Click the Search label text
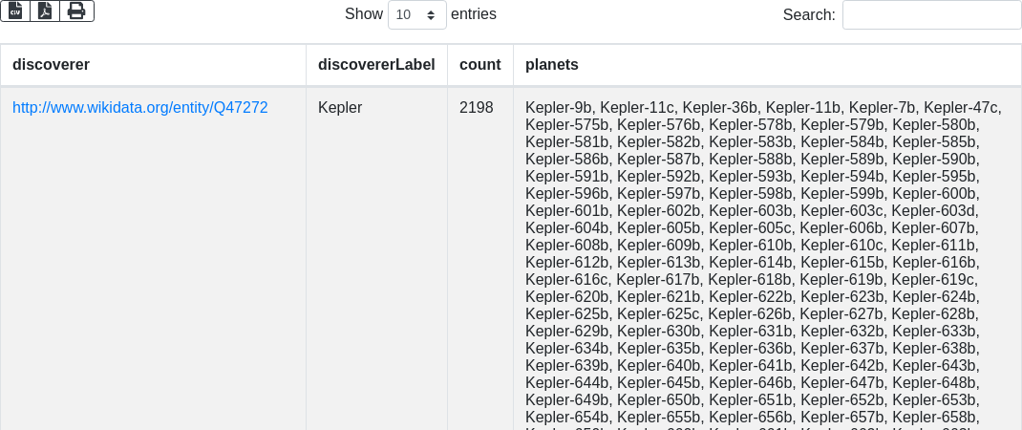This screenshot has height=430, width=1022. (808, 14)
